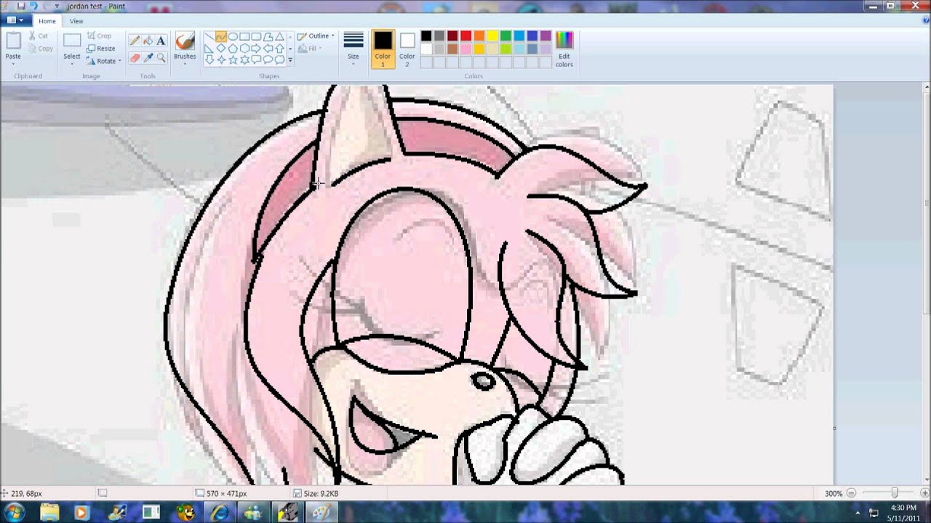The image size is (931, 523).
Task: Click the Resize button
Action: click(100, 49)
